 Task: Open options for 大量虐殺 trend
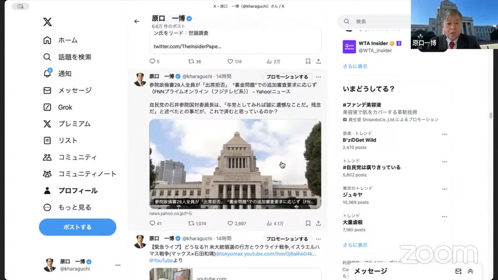(445, 217)
